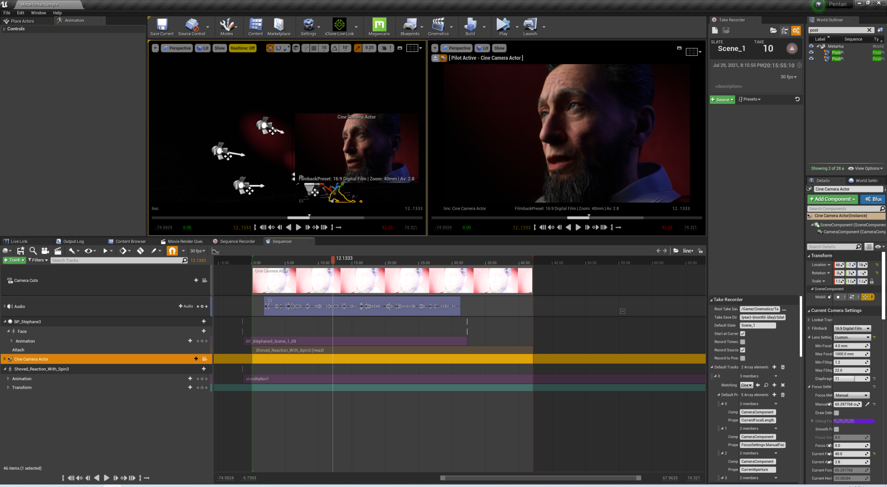Viewport: 887px width, 487px height.
Task: Enable the Draw Debug Focus Plane checkbox
Action: click(836, 413)
